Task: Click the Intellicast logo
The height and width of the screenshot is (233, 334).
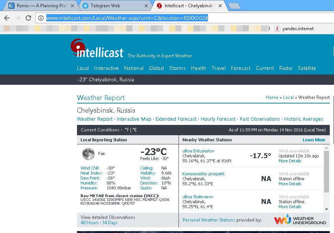Action: point(97,48)
